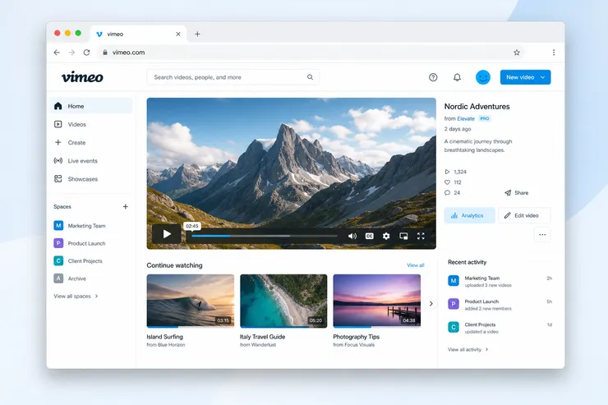Open Product Launch recent activity entry
608x405 pixels.
pyautogui.click(x=500, y=305)
